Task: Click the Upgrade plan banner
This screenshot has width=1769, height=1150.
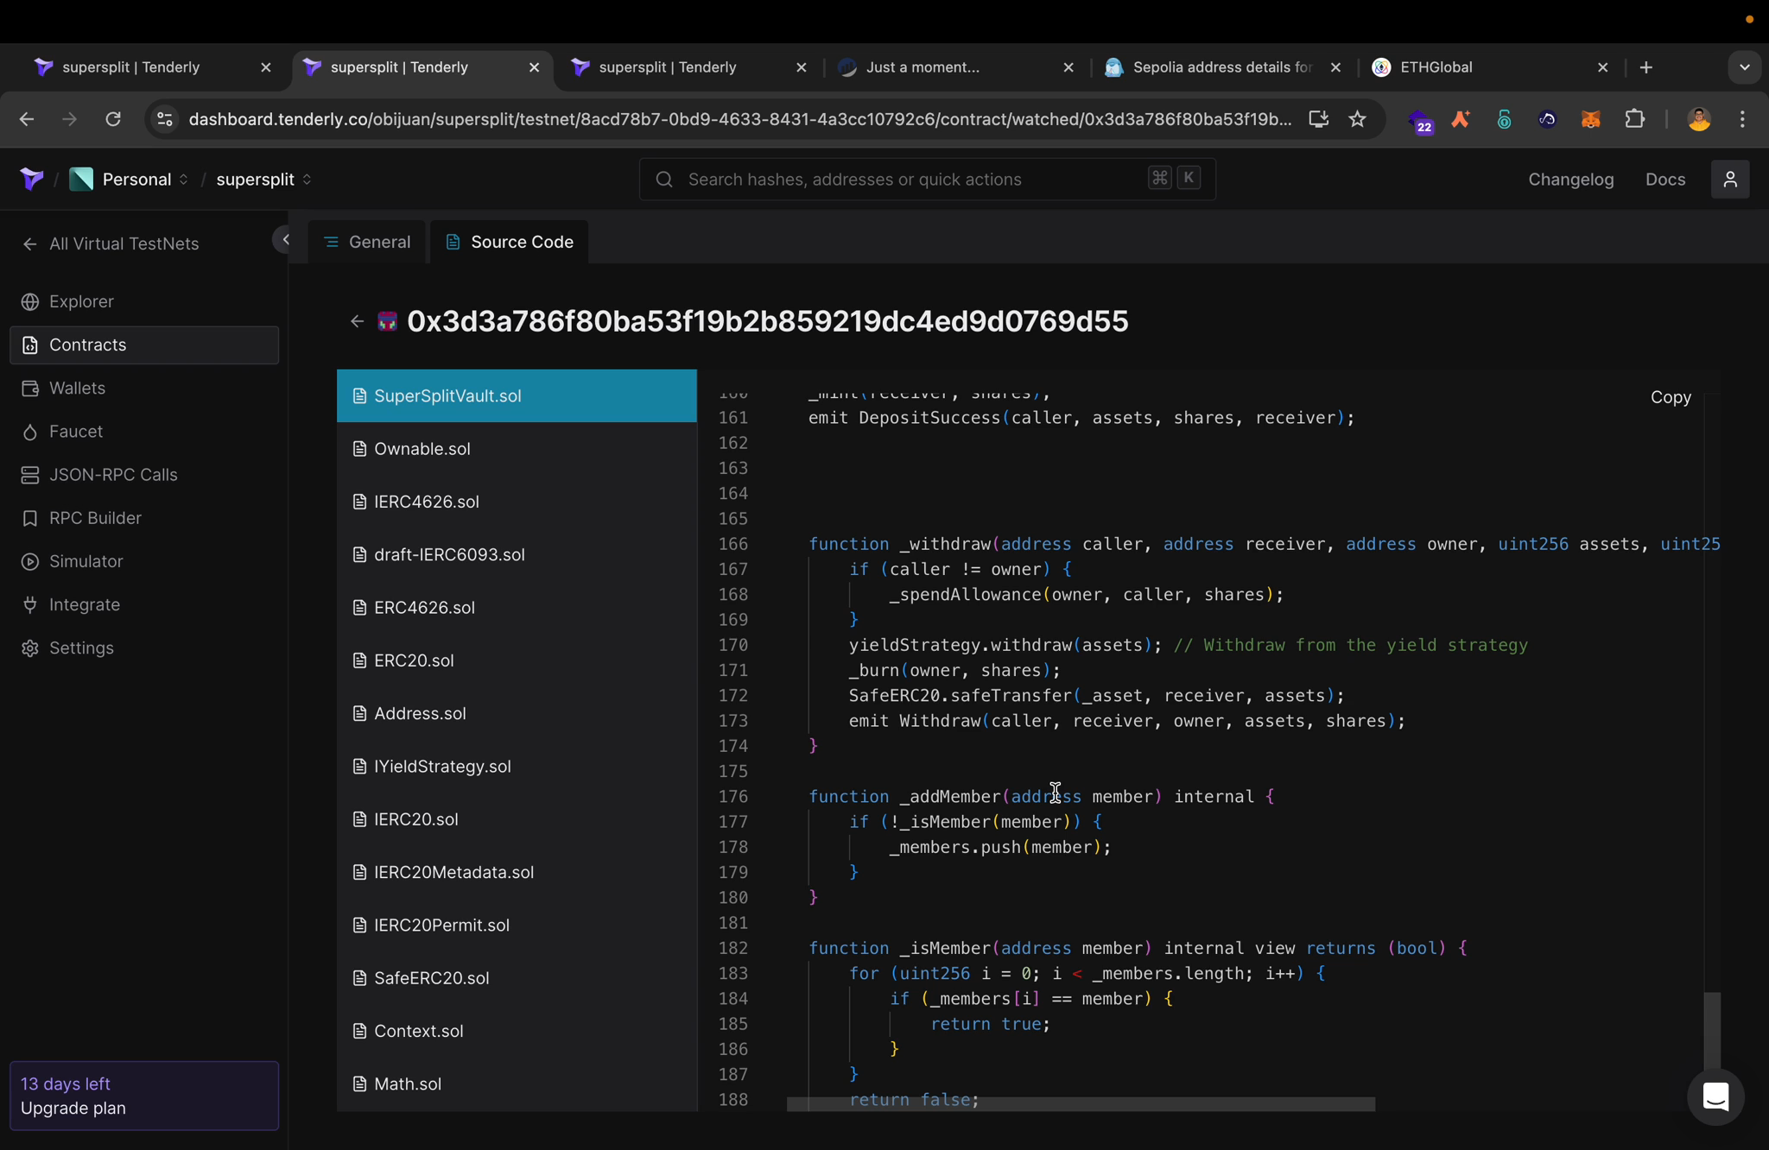Action: click(x=143, y=1096)
